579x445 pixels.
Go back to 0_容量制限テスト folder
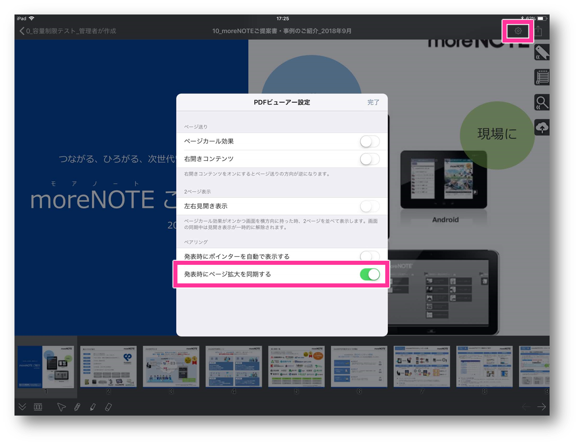[67, 31]
